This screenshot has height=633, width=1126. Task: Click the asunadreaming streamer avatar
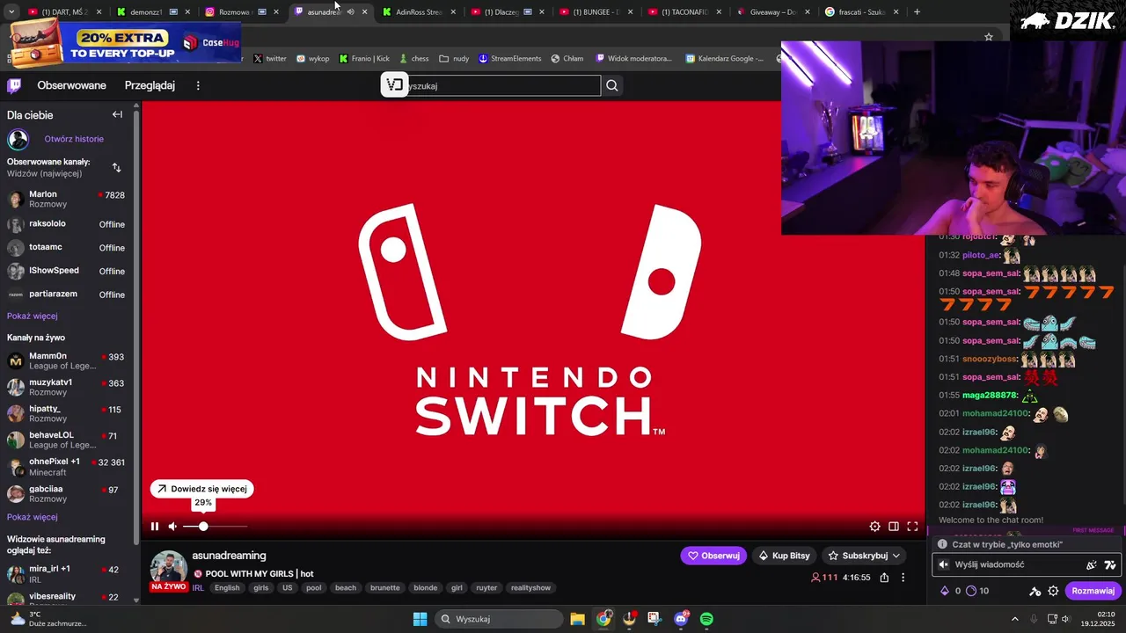[x=168, y=568]
